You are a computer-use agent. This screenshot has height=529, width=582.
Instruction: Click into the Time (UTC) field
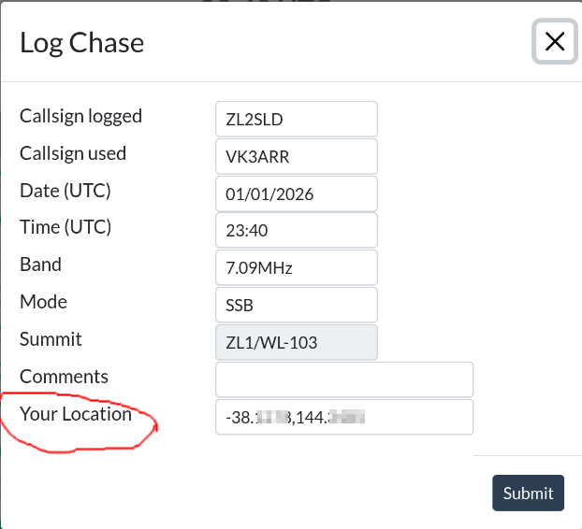296,230
